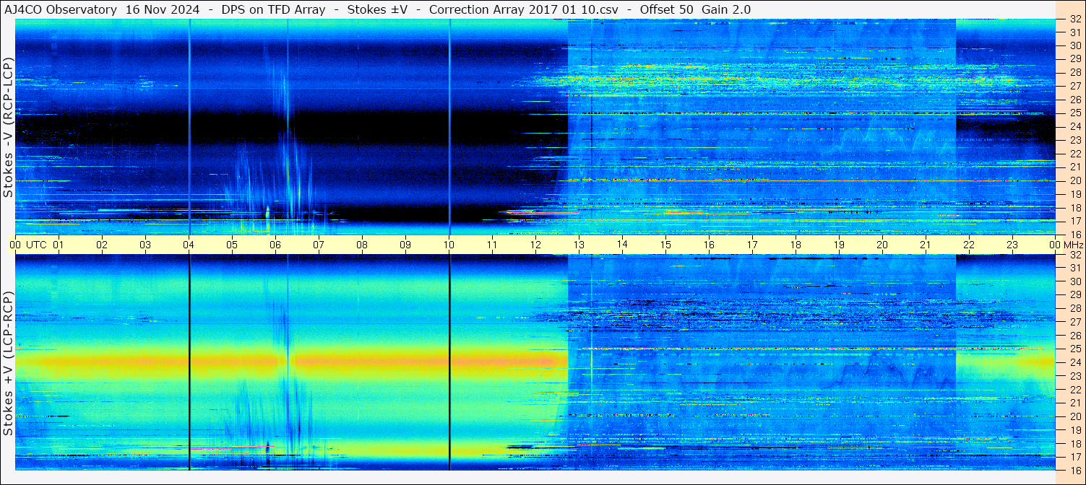Click the 21 MHz tick in upper -V panel

[1075, 167]
